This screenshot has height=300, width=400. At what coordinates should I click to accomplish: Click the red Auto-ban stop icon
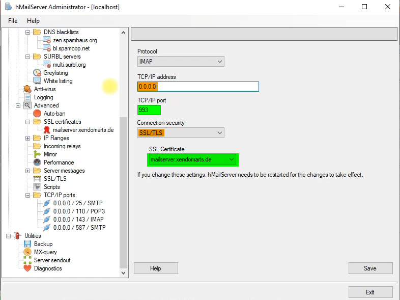click(37, 114)
